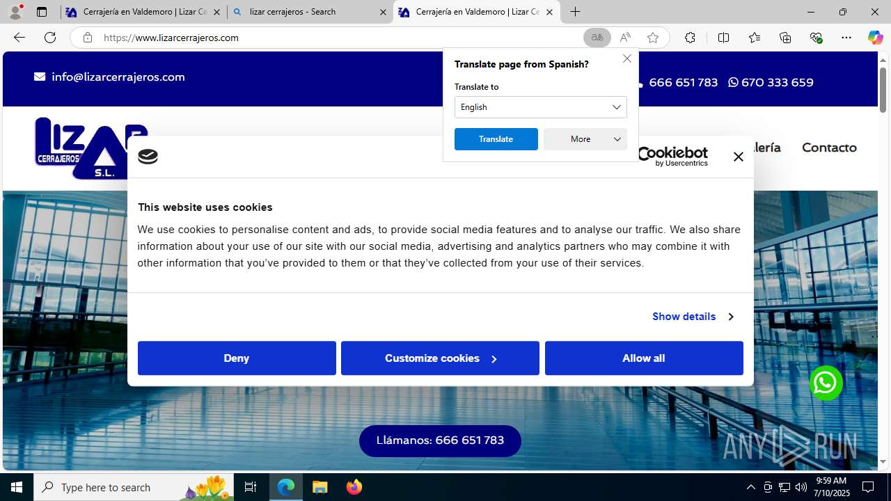Launch Firefox from taskbar

click(354, 487)
